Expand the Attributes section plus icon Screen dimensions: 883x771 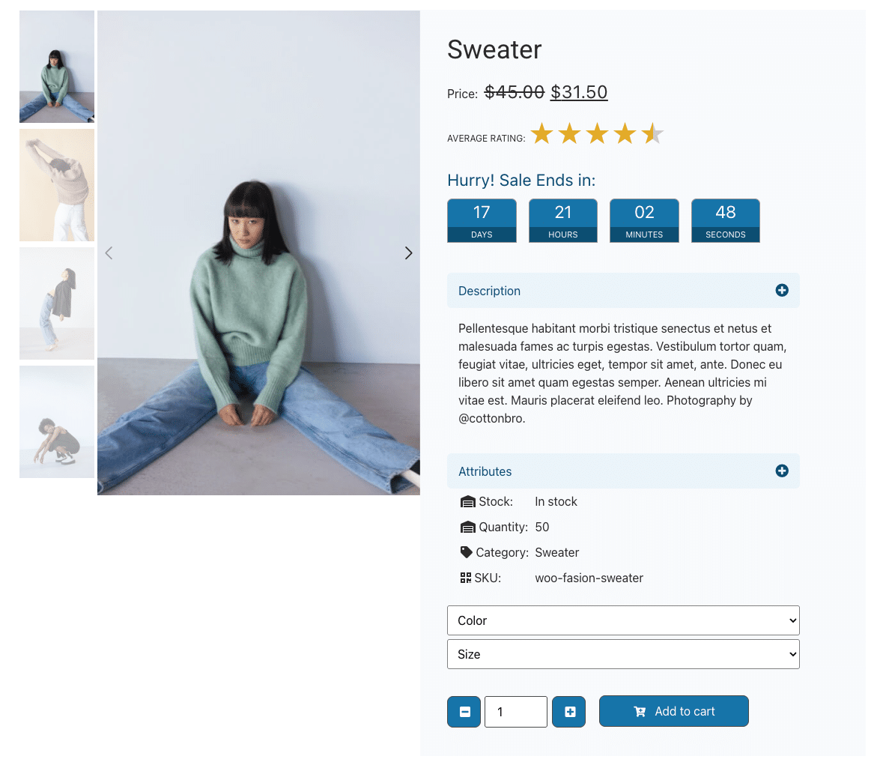tap(782, 471)
